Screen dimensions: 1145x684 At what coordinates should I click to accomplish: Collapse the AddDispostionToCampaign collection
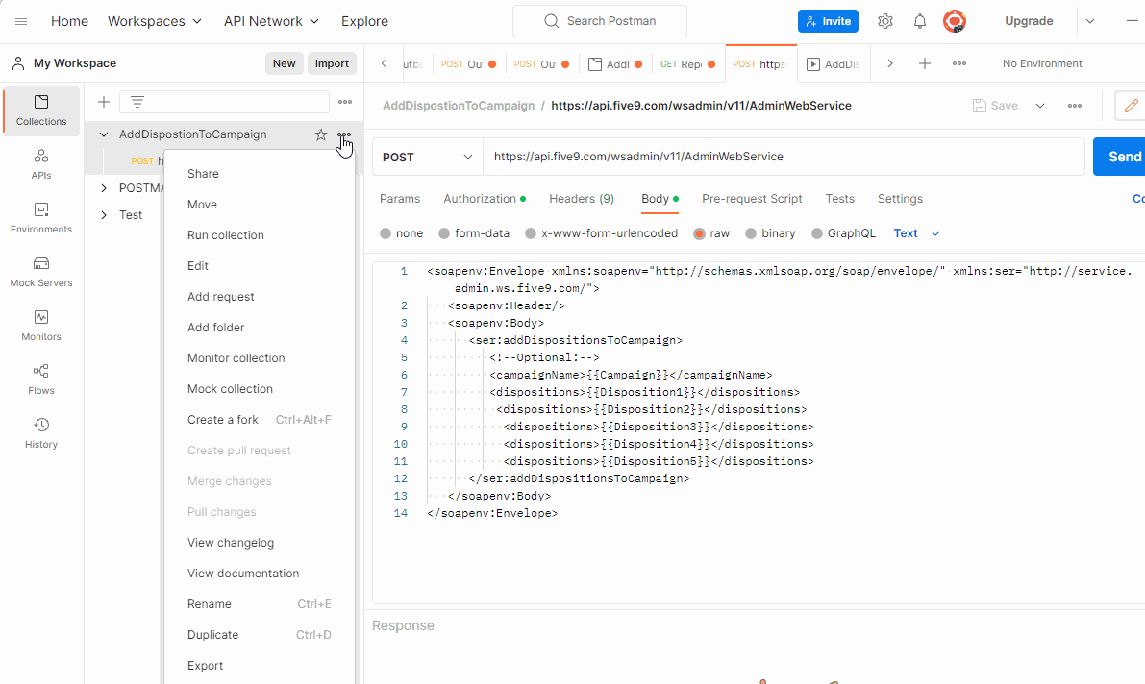(104, 134)
